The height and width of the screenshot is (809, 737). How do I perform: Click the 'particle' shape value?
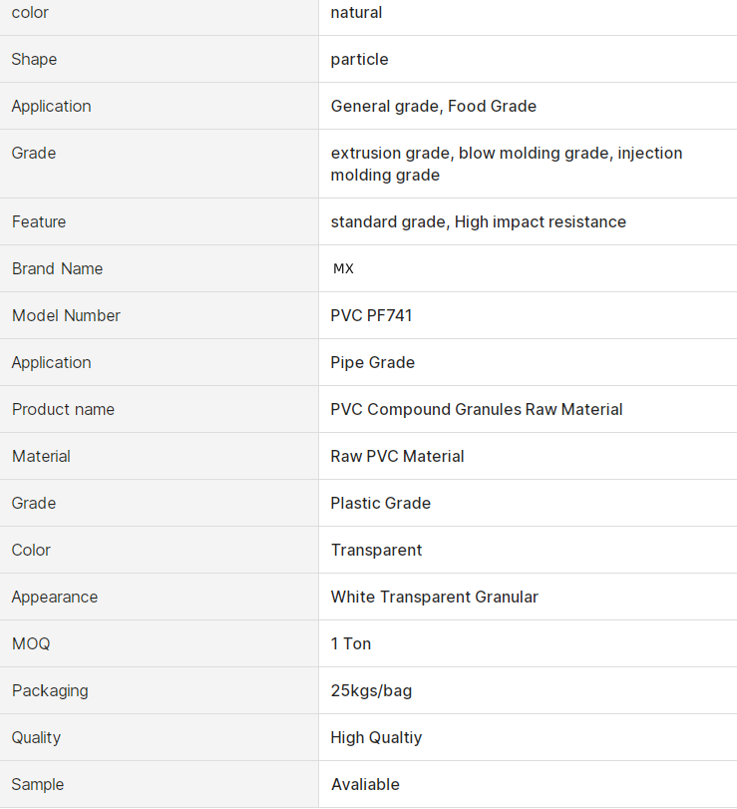(359, 60)
